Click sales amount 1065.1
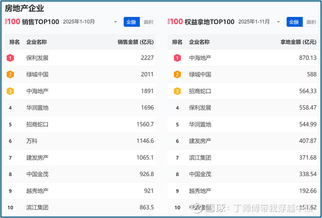The width and height of the screenshot is (322, 218). point(145,158)
